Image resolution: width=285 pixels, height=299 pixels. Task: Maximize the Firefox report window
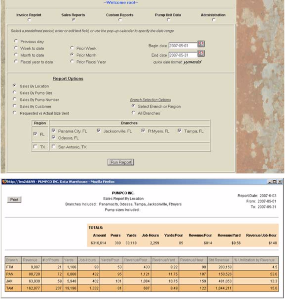[274, 182]
